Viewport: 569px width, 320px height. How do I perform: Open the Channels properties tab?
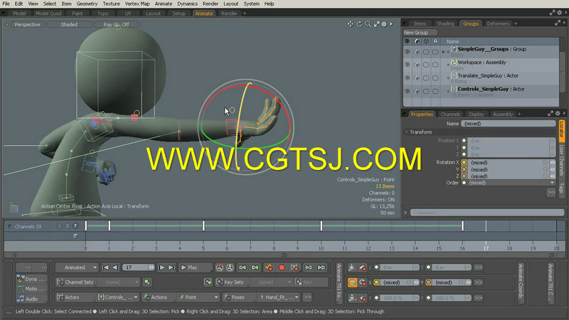coord(450,114)
